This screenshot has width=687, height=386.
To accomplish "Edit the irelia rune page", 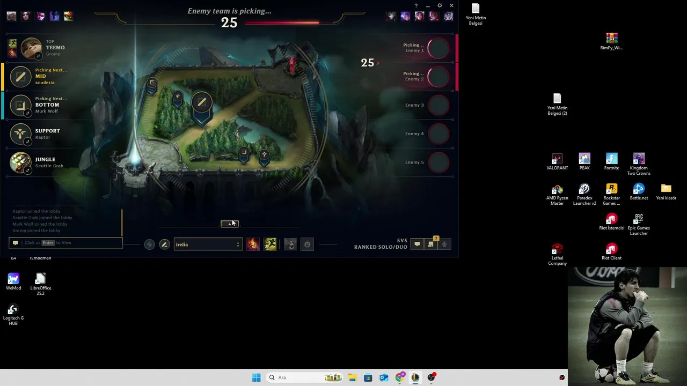I will pos(164,244).
